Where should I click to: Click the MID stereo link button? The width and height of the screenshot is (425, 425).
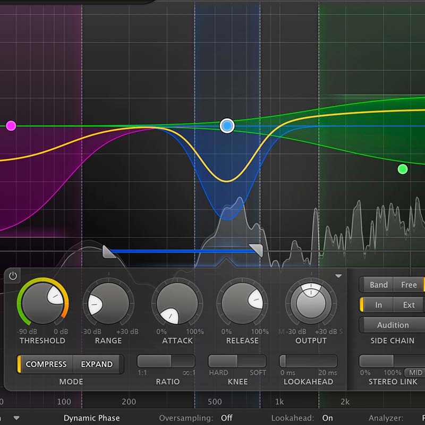[415, 373]
